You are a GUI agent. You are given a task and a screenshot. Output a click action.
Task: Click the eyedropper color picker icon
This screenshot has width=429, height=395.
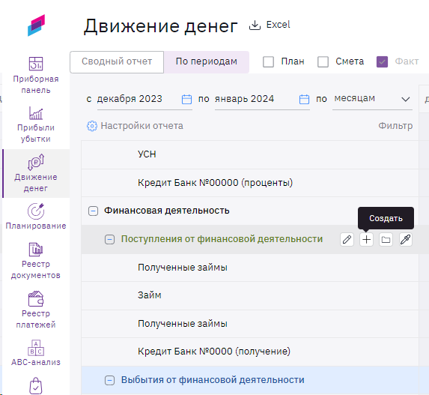tap(406, 240)
